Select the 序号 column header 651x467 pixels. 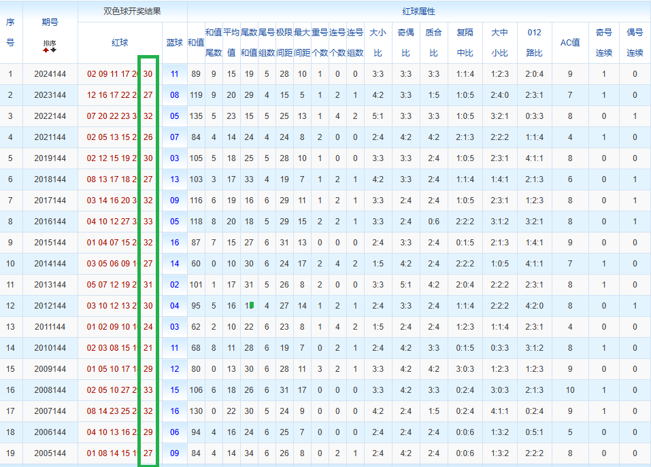pyautogui.click(x=10, y=33)
